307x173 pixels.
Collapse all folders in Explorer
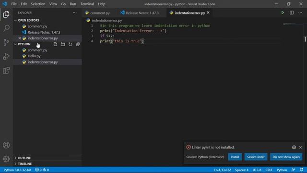(78, 44)
